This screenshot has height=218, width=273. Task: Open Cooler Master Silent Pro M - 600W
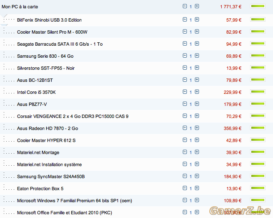[52, 32]
